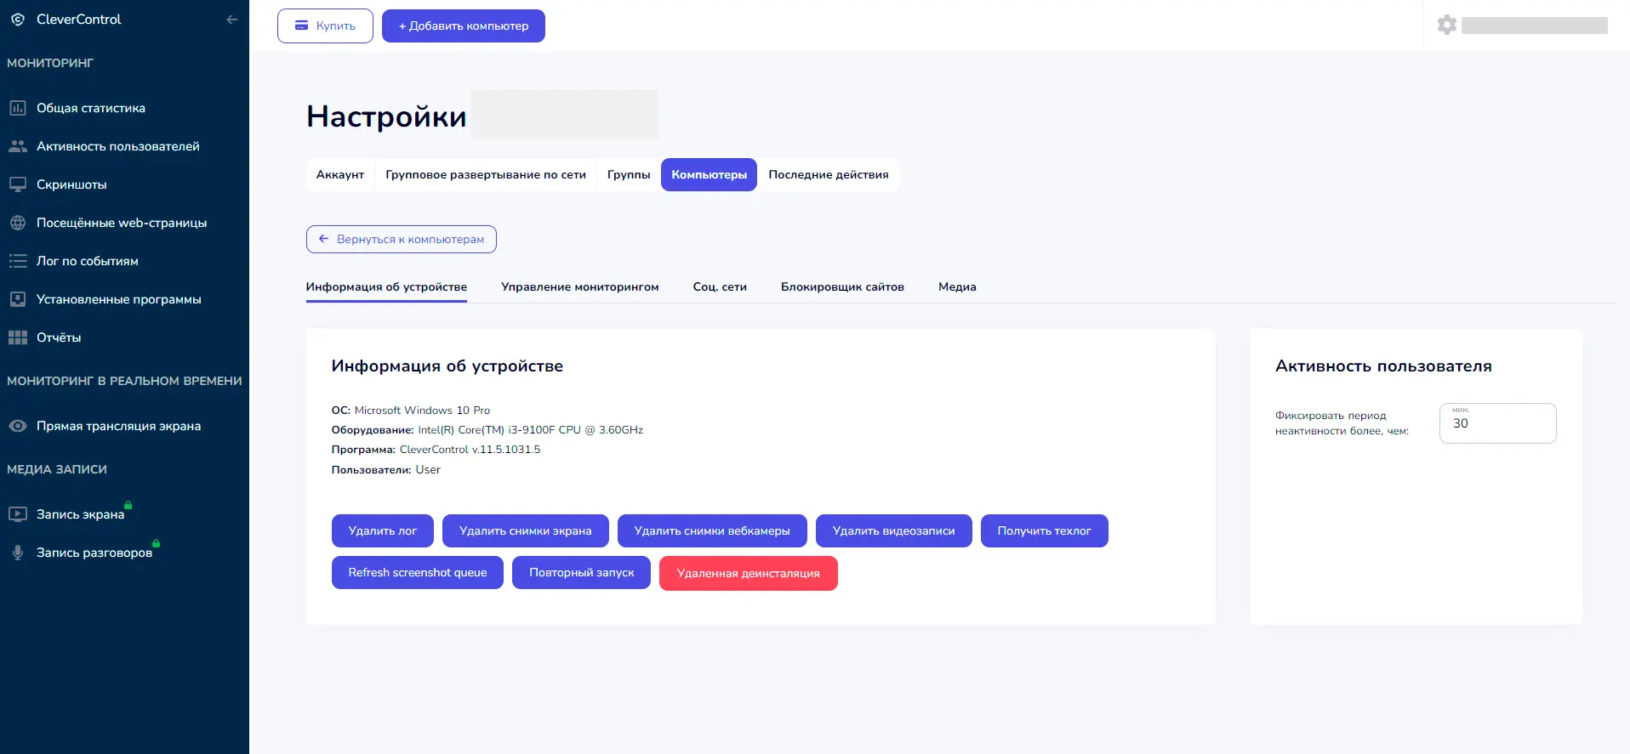1630x754 pixels.
Task: Open the settings gear icon
Action: [1447, 25]
